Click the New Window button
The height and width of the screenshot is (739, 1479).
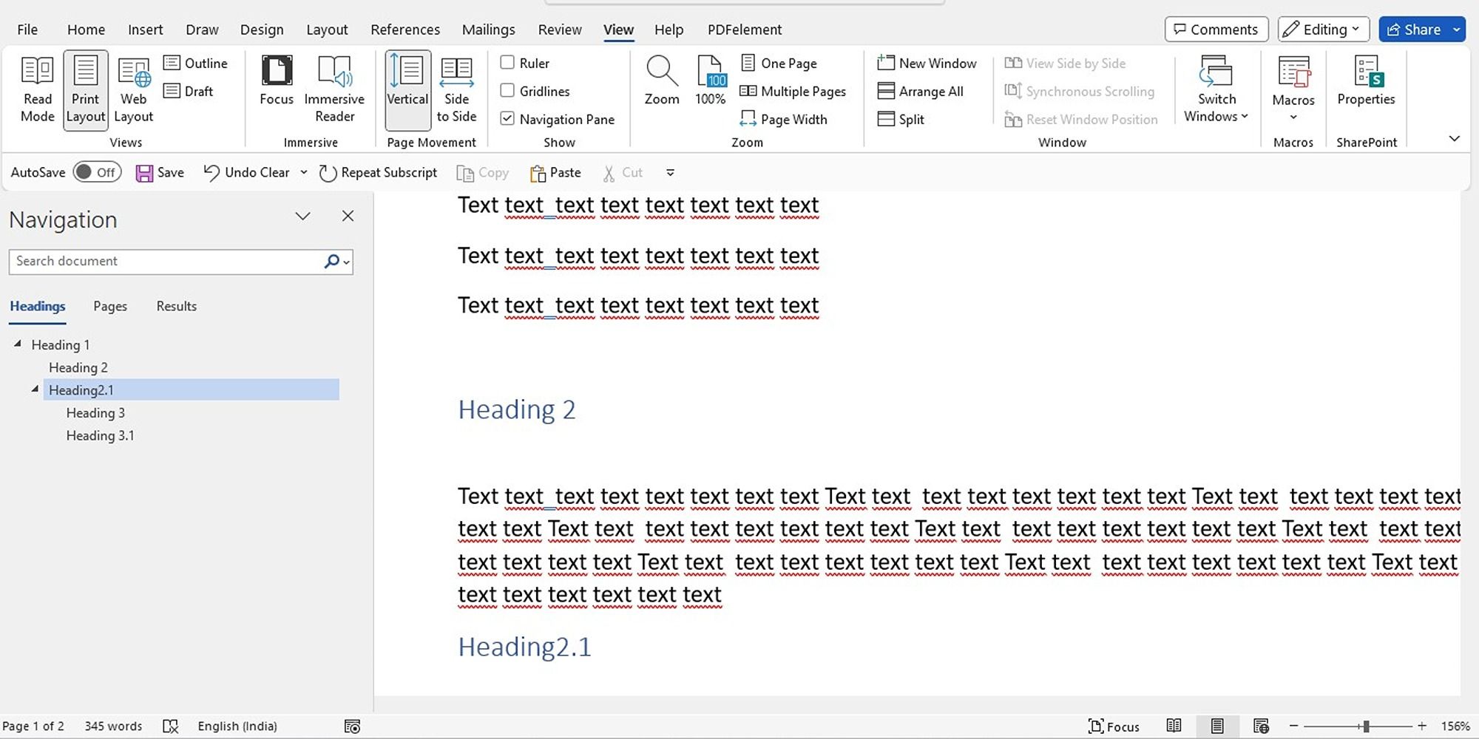927,63
